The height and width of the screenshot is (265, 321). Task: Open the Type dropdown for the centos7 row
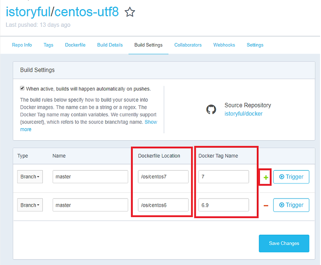(x=30, y=177)
